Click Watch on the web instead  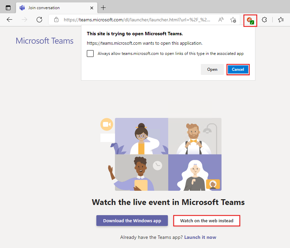(207, 221)
